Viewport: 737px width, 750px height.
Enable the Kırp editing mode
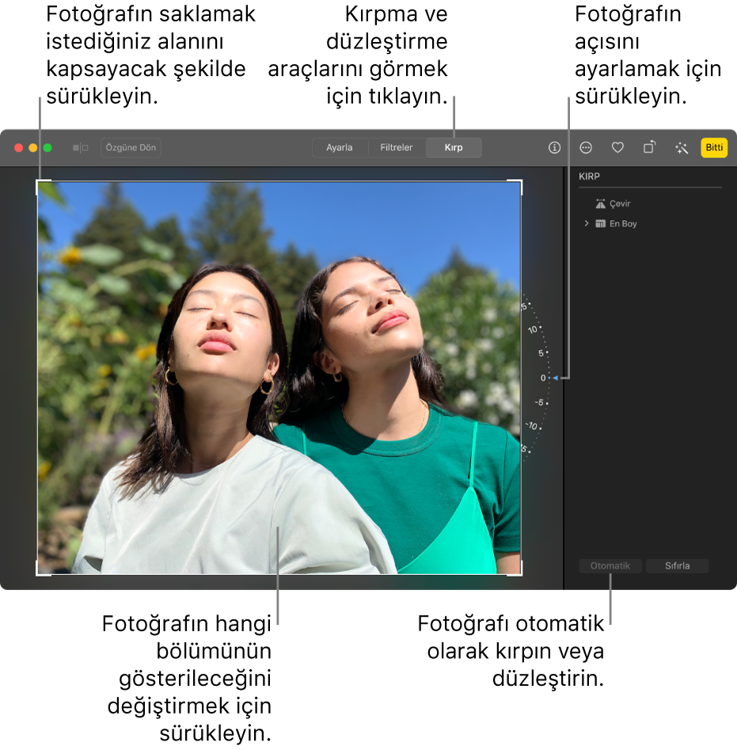[x=453, y=147]
